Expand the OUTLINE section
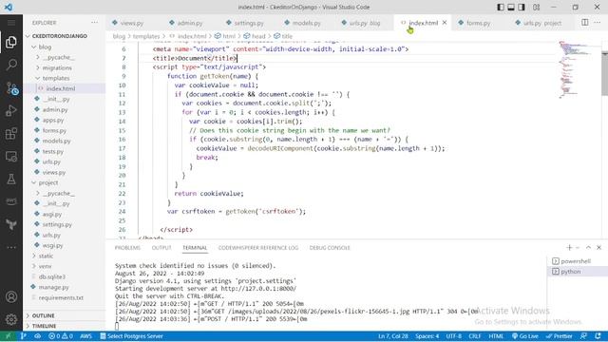Image resolution: width=608 pixels, height=342 pixels. click(65, 315)
